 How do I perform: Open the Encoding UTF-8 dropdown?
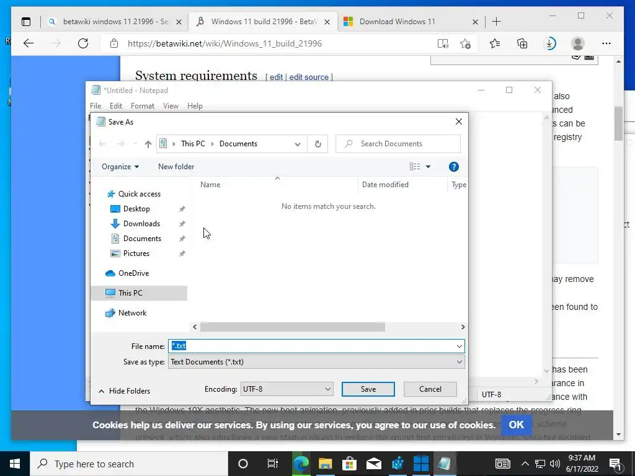(286, 389)
